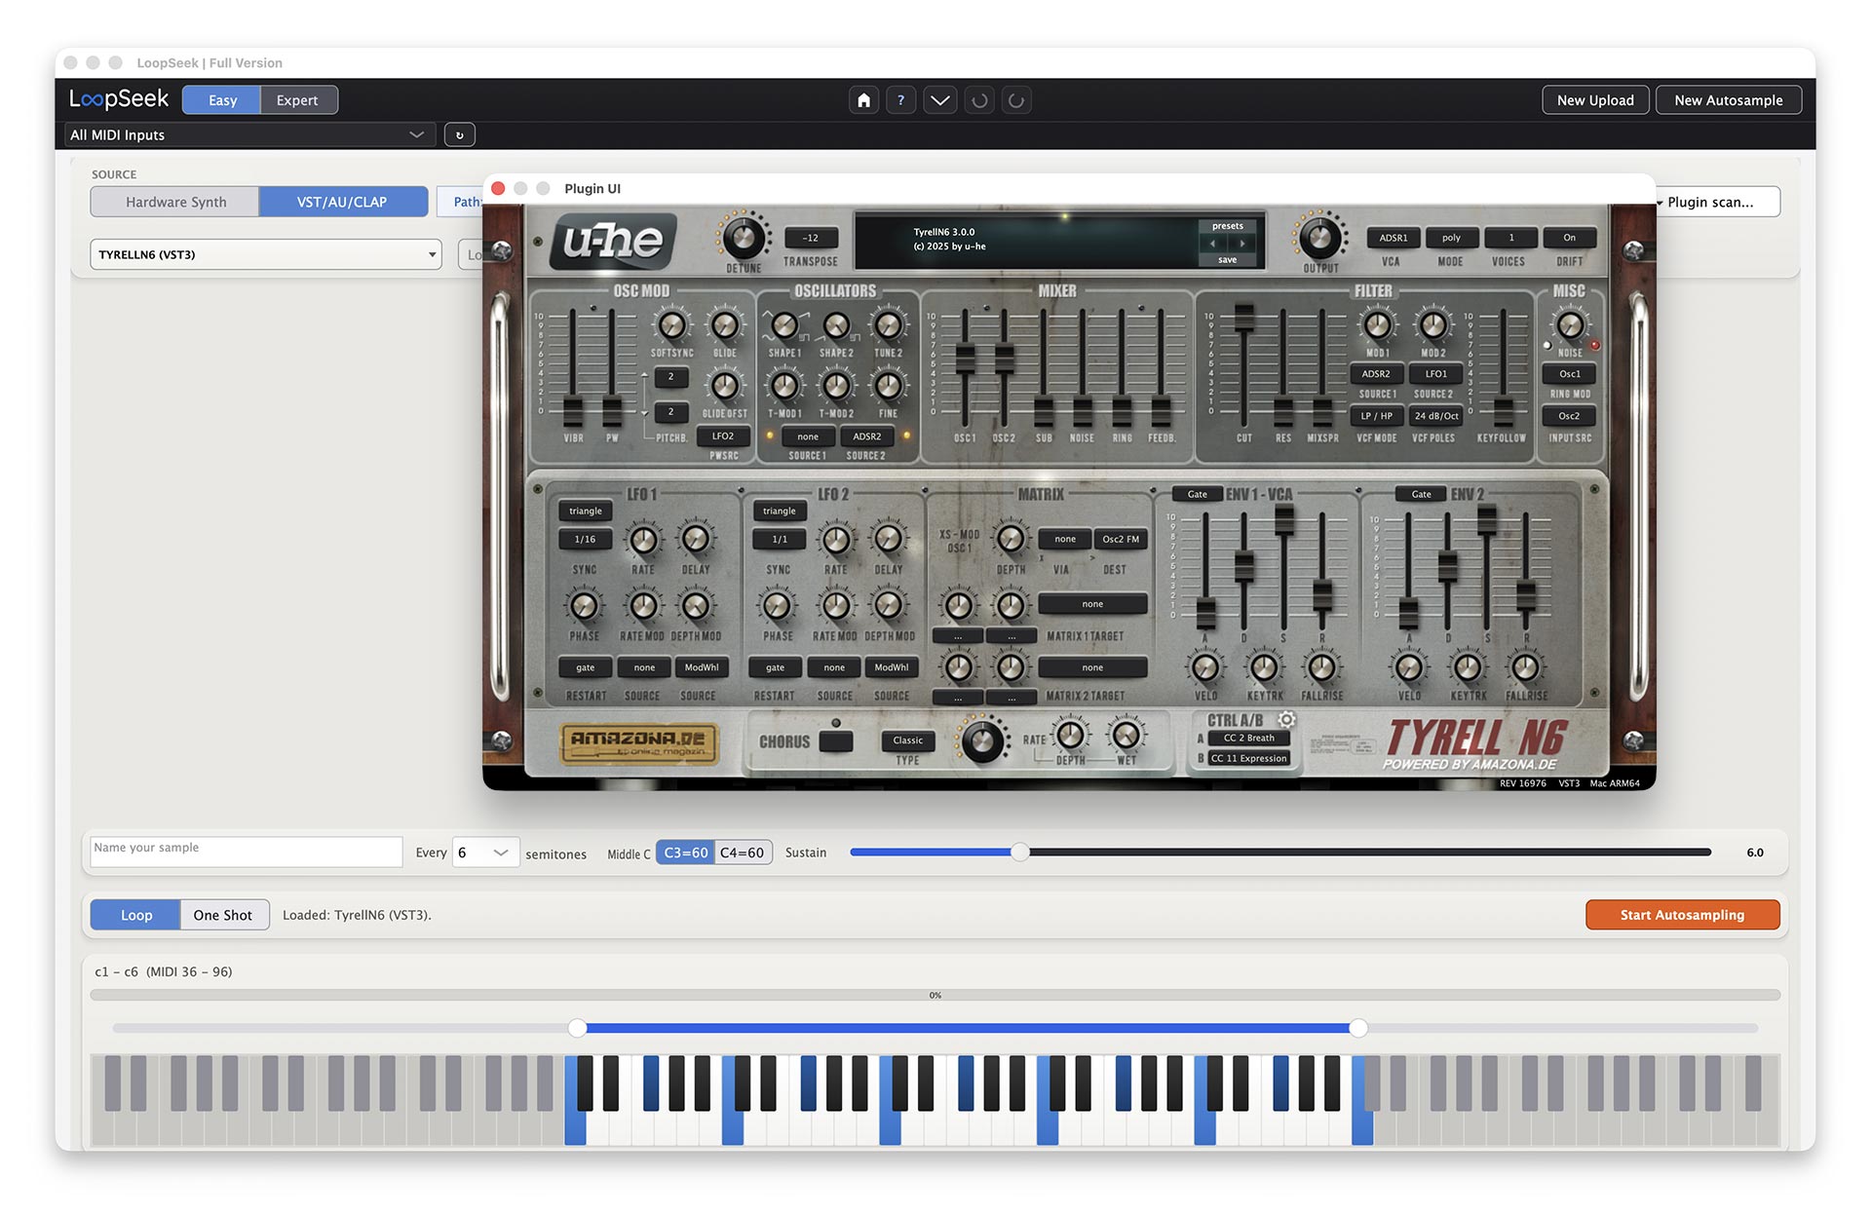The height and width of the screenshot is (1214, 1871).
Task: Select Loop sampling mode
Action: [136, 915]
